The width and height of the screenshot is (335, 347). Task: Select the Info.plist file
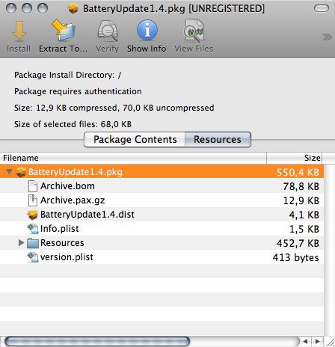pyautogui.click(x=162, y=229)
